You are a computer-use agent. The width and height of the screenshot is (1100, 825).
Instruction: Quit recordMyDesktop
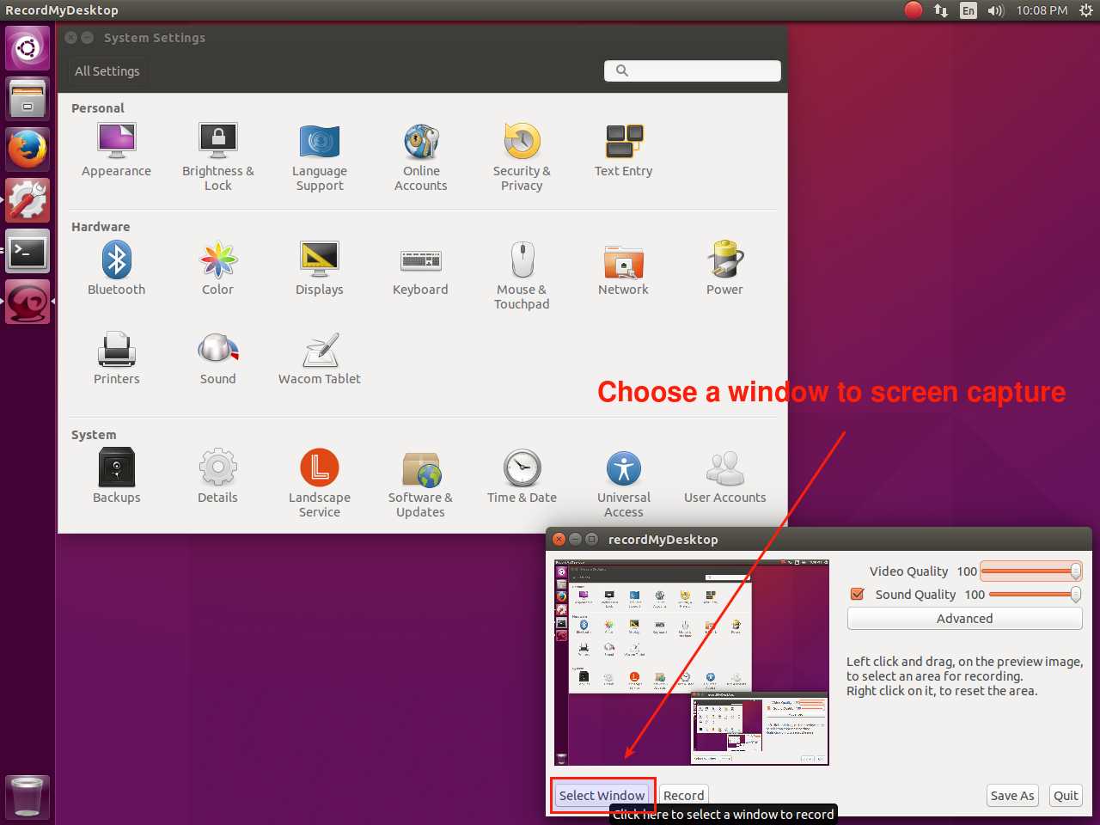tap(1066, 796)
